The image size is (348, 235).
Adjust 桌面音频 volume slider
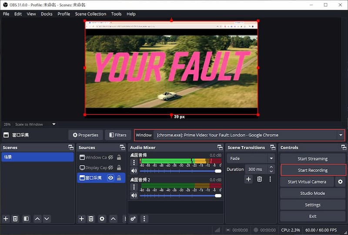(x=181, y=171)
